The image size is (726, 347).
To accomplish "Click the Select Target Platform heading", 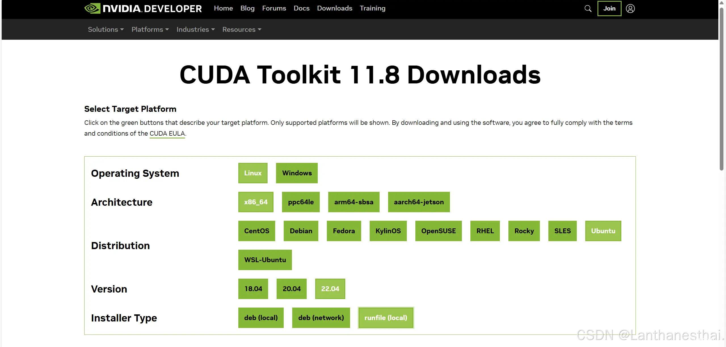I will [x=130, y=109].
